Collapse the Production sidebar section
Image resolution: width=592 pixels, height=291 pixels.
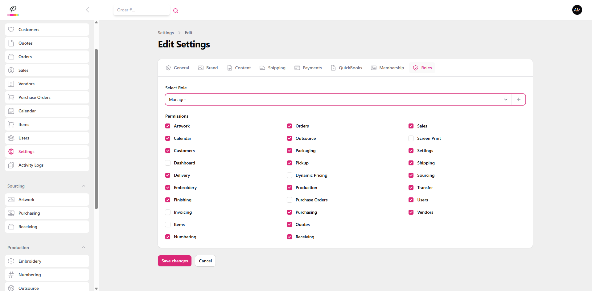[84, 248]
